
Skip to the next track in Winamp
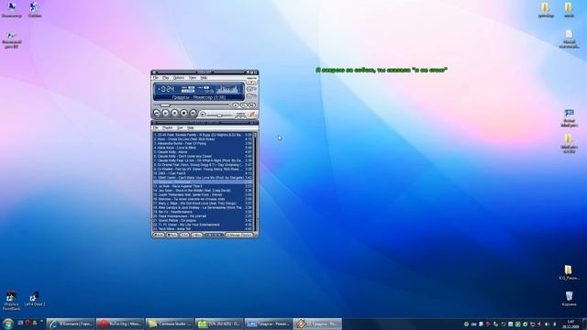(x=193, y=113)
